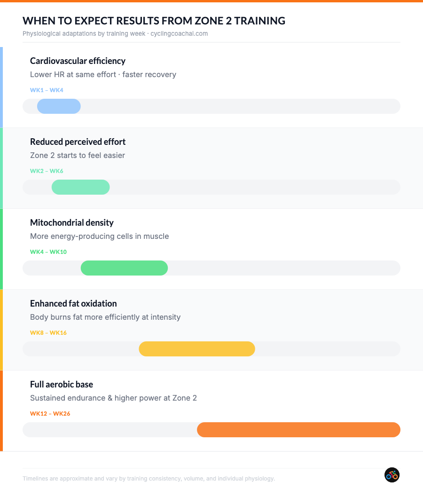423x489 pixels.
Task: Click the WK1 – WK4 week label
Action: [x=47, y=90]
